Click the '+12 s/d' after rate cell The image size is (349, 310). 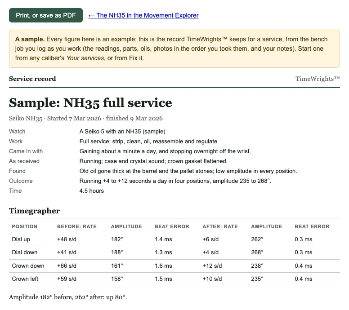tap(212, 266)
